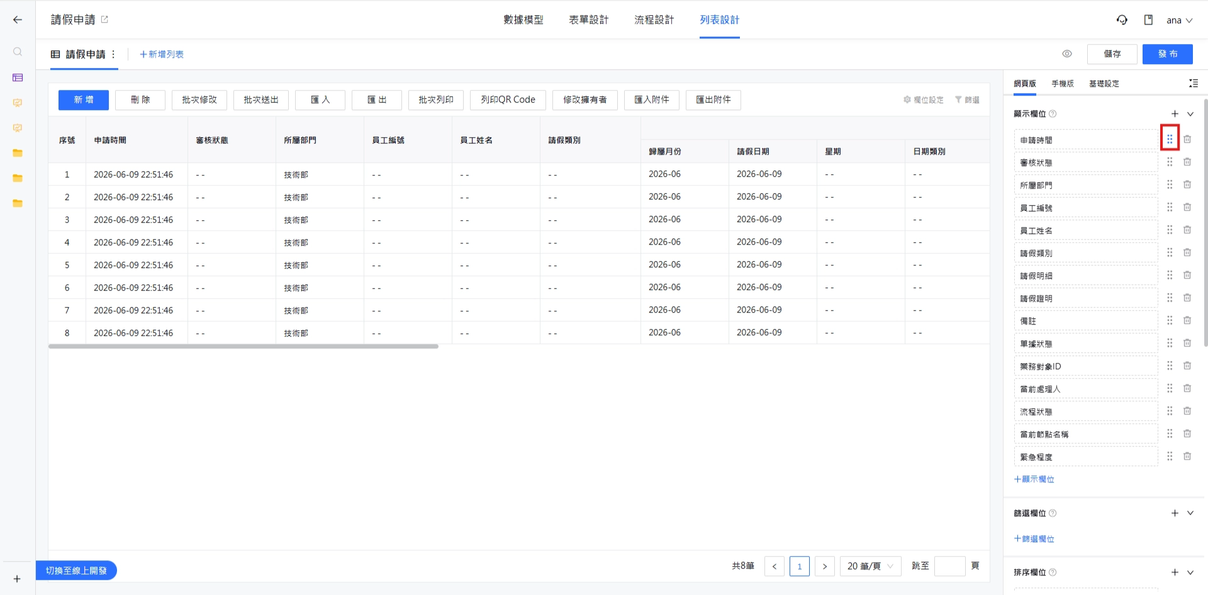The width and height of the screenshot is (1208, 595).
Task: Switch to 表單設計 tab
Action: (x=589, y=19)
